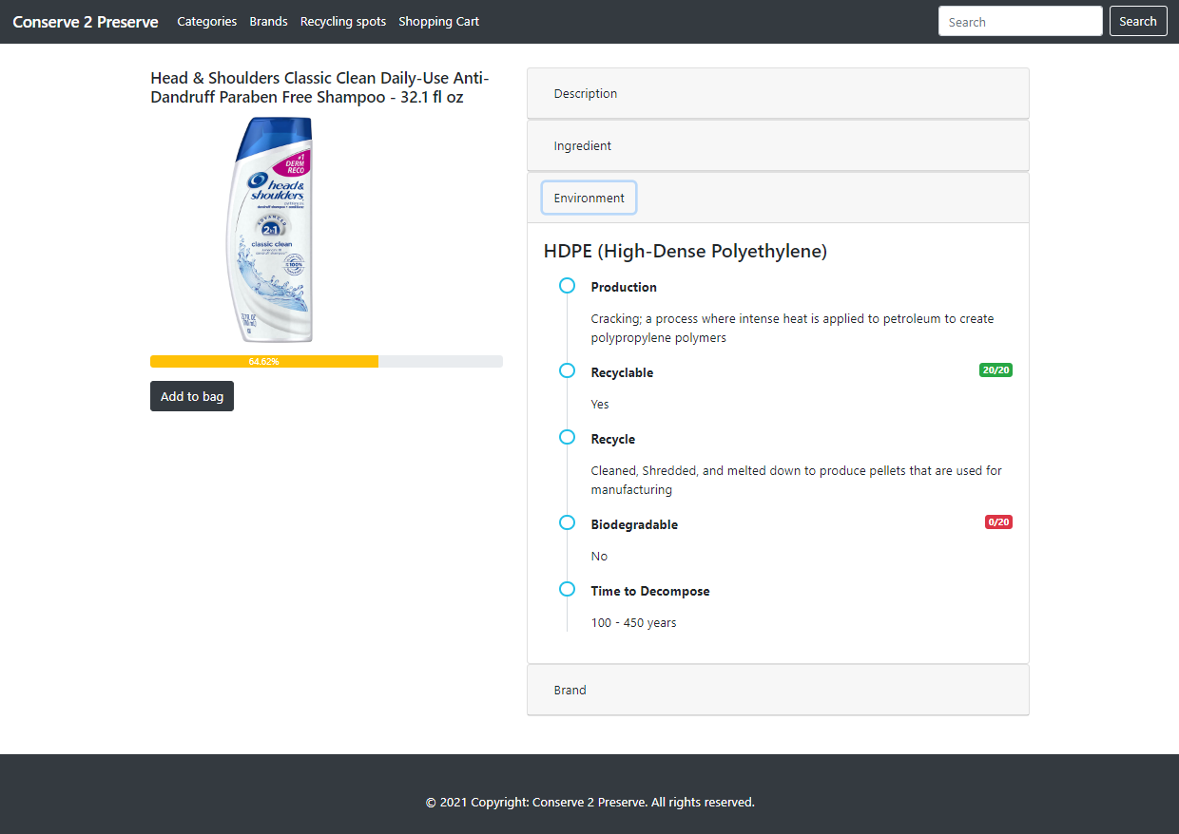
Task: Click the Cracking process description text
Action: click(792, 329)
